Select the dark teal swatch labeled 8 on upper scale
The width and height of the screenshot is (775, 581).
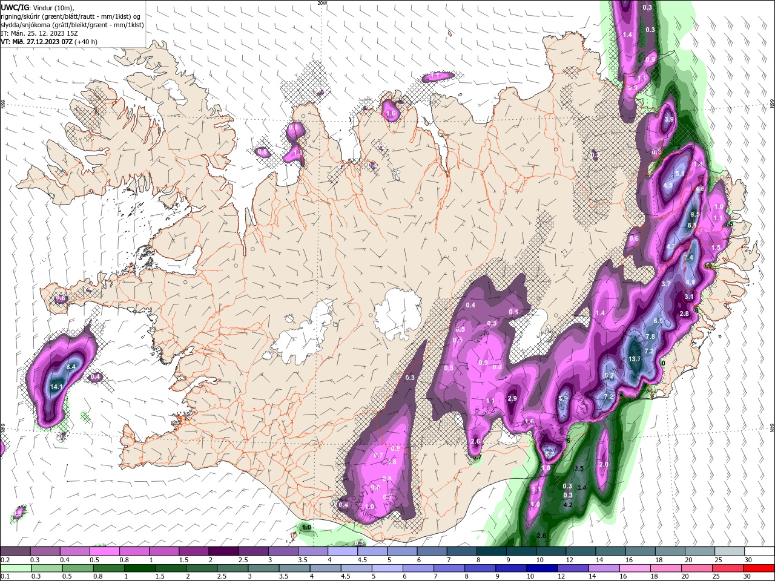tap(492, 551)
